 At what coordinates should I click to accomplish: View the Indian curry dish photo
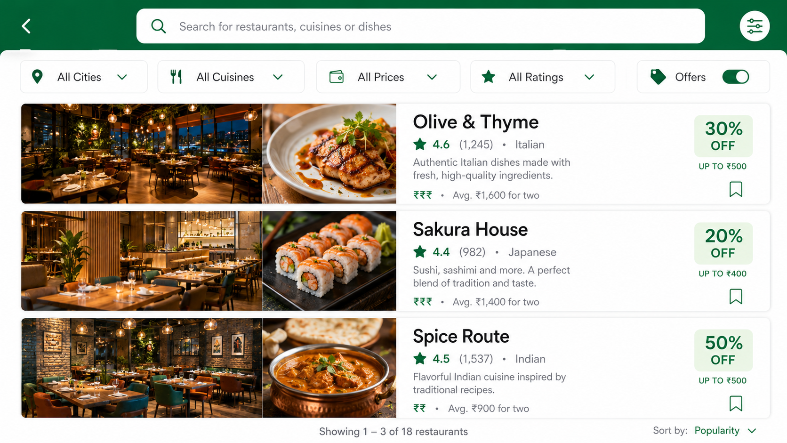[x=329, y=368]
